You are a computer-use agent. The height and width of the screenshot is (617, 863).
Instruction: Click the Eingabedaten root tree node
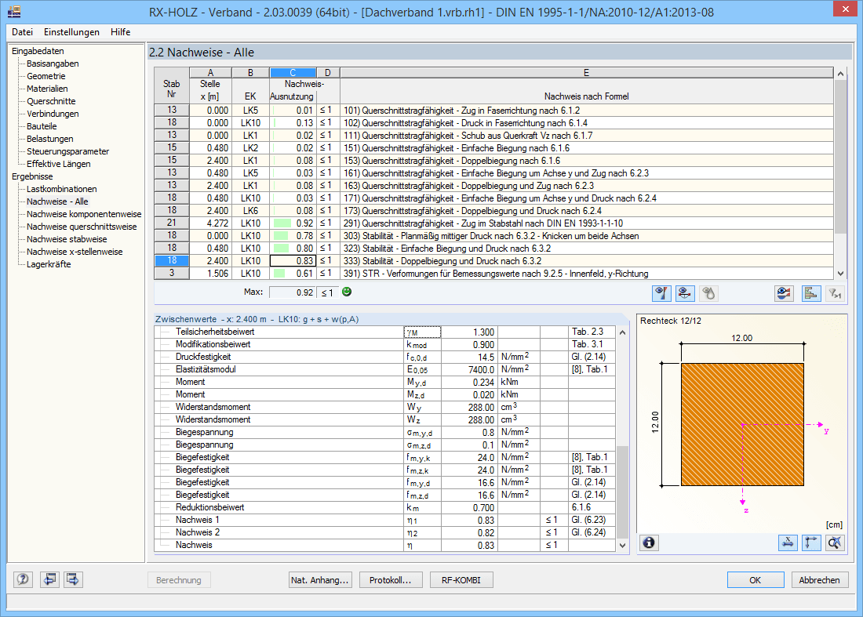38,51
